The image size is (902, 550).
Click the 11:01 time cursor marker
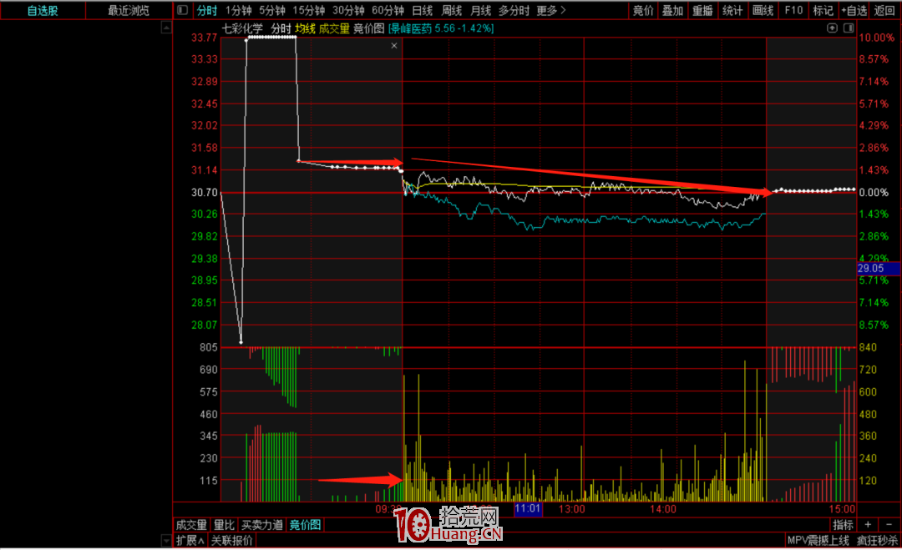coord(528,508)
